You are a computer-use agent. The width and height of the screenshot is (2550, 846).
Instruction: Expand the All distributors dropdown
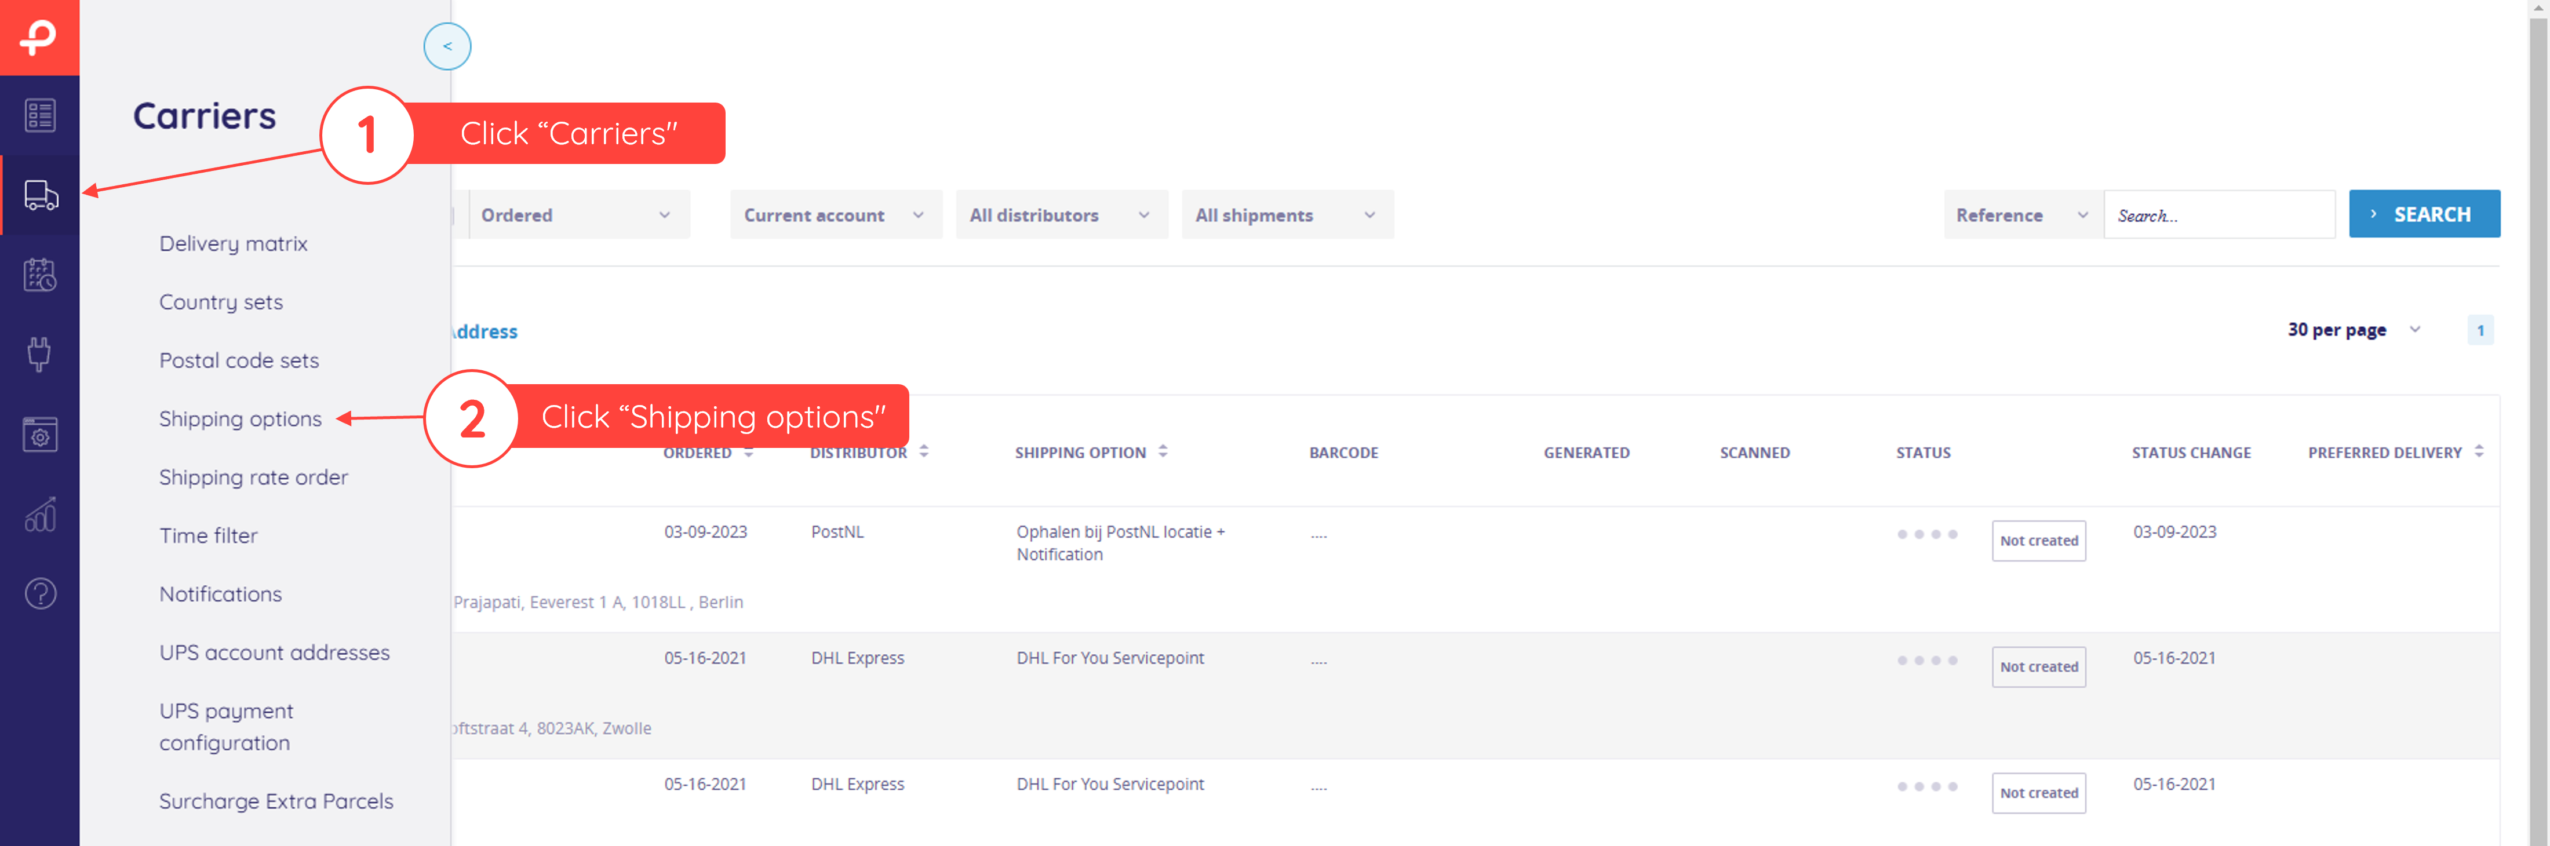point(1061,215)
